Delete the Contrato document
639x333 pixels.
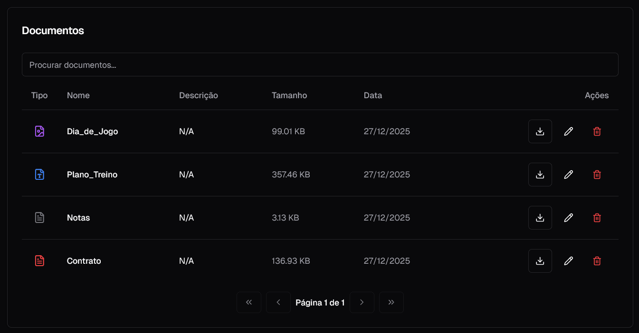pyautogui.click(x=597, y=261)
